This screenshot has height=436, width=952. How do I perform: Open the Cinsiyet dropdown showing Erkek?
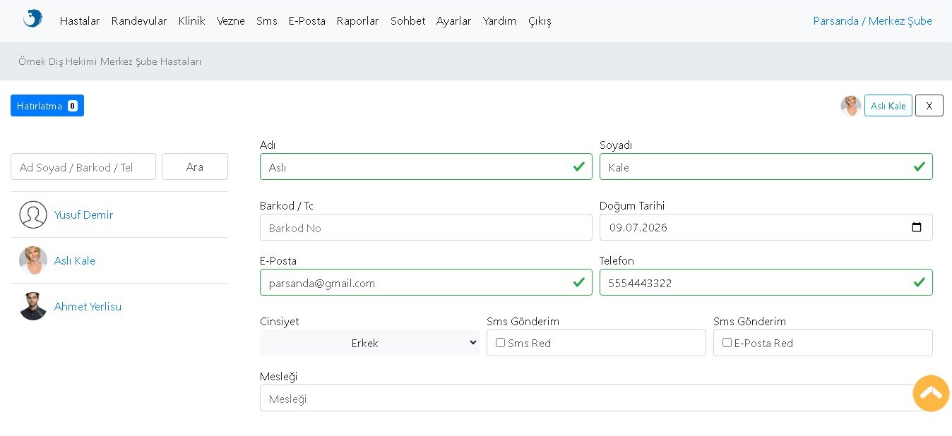[369, 343]
